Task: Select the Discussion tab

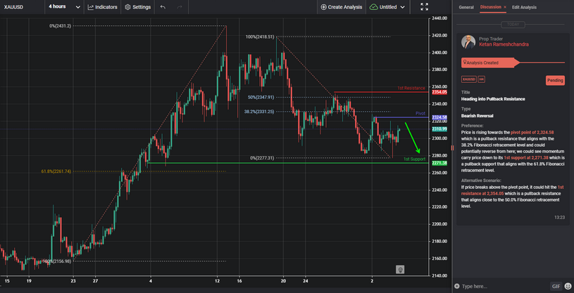Action: (490, 7)
